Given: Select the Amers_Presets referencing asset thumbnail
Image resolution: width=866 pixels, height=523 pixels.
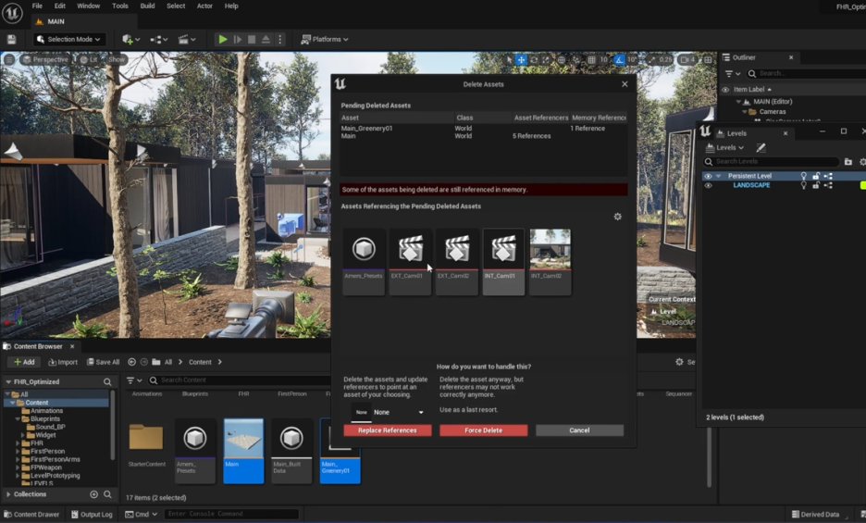Looking at the screenshot, I should (x=364, y=261).
